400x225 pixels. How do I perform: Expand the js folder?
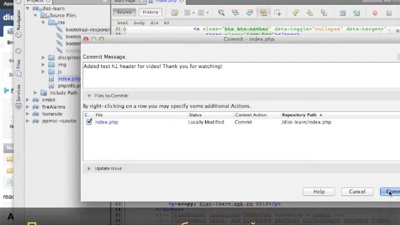43,72
